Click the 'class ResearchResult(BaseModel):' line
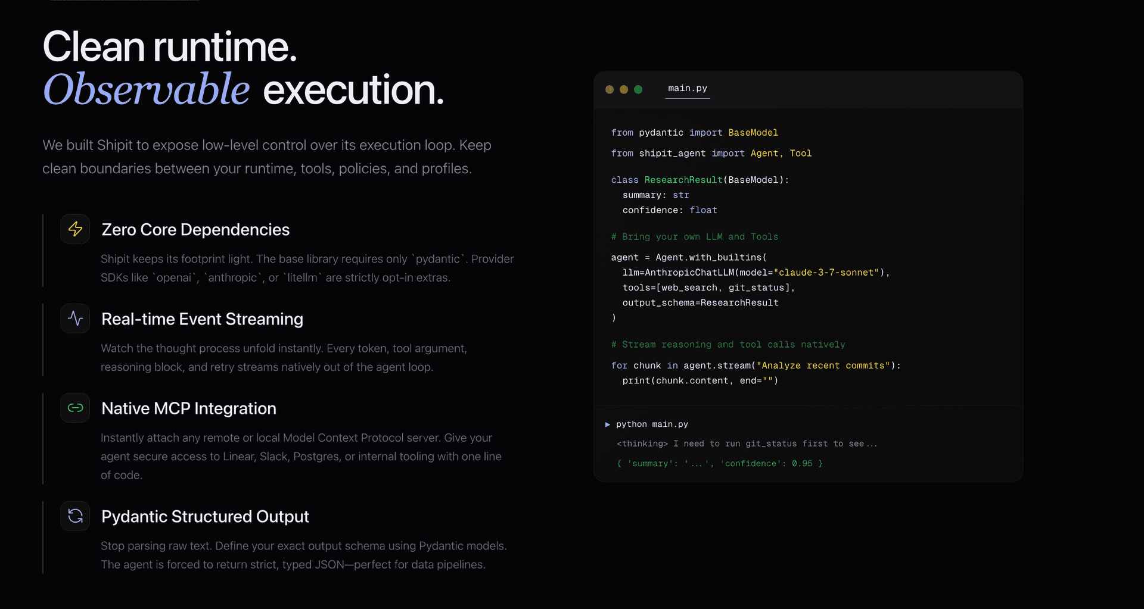1144x609 pixels. tap(700, 180)
